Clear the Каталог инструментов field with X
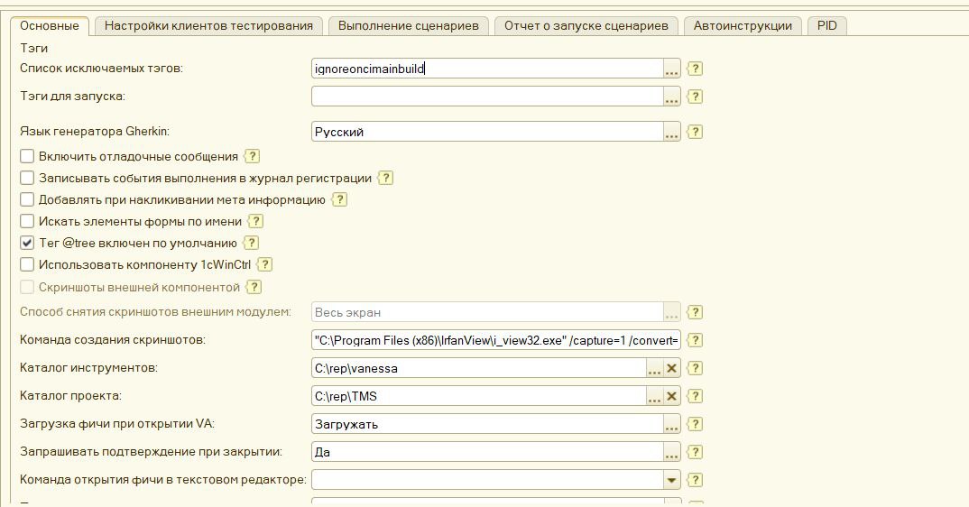969x507 pixels. (672, 368)
